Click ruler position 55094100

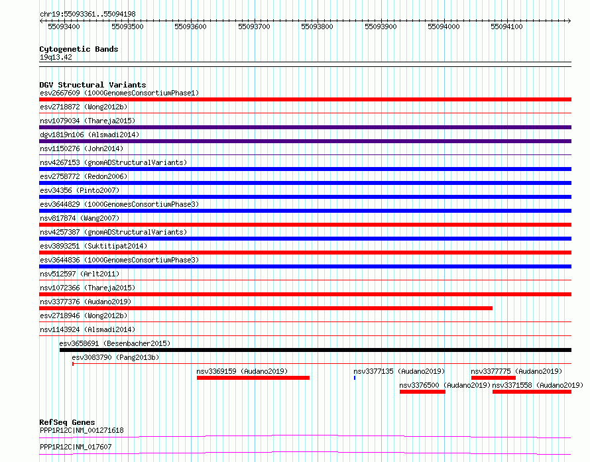tap(507, 27)
